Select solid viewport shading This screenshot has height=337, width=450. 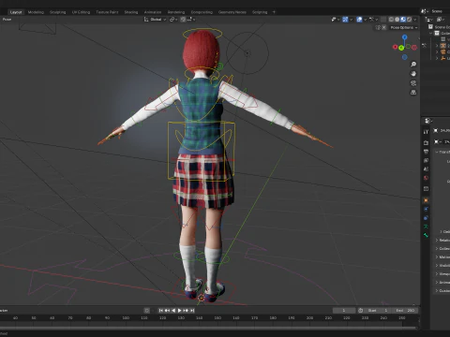pyautogui.click(x=397, y=20)
